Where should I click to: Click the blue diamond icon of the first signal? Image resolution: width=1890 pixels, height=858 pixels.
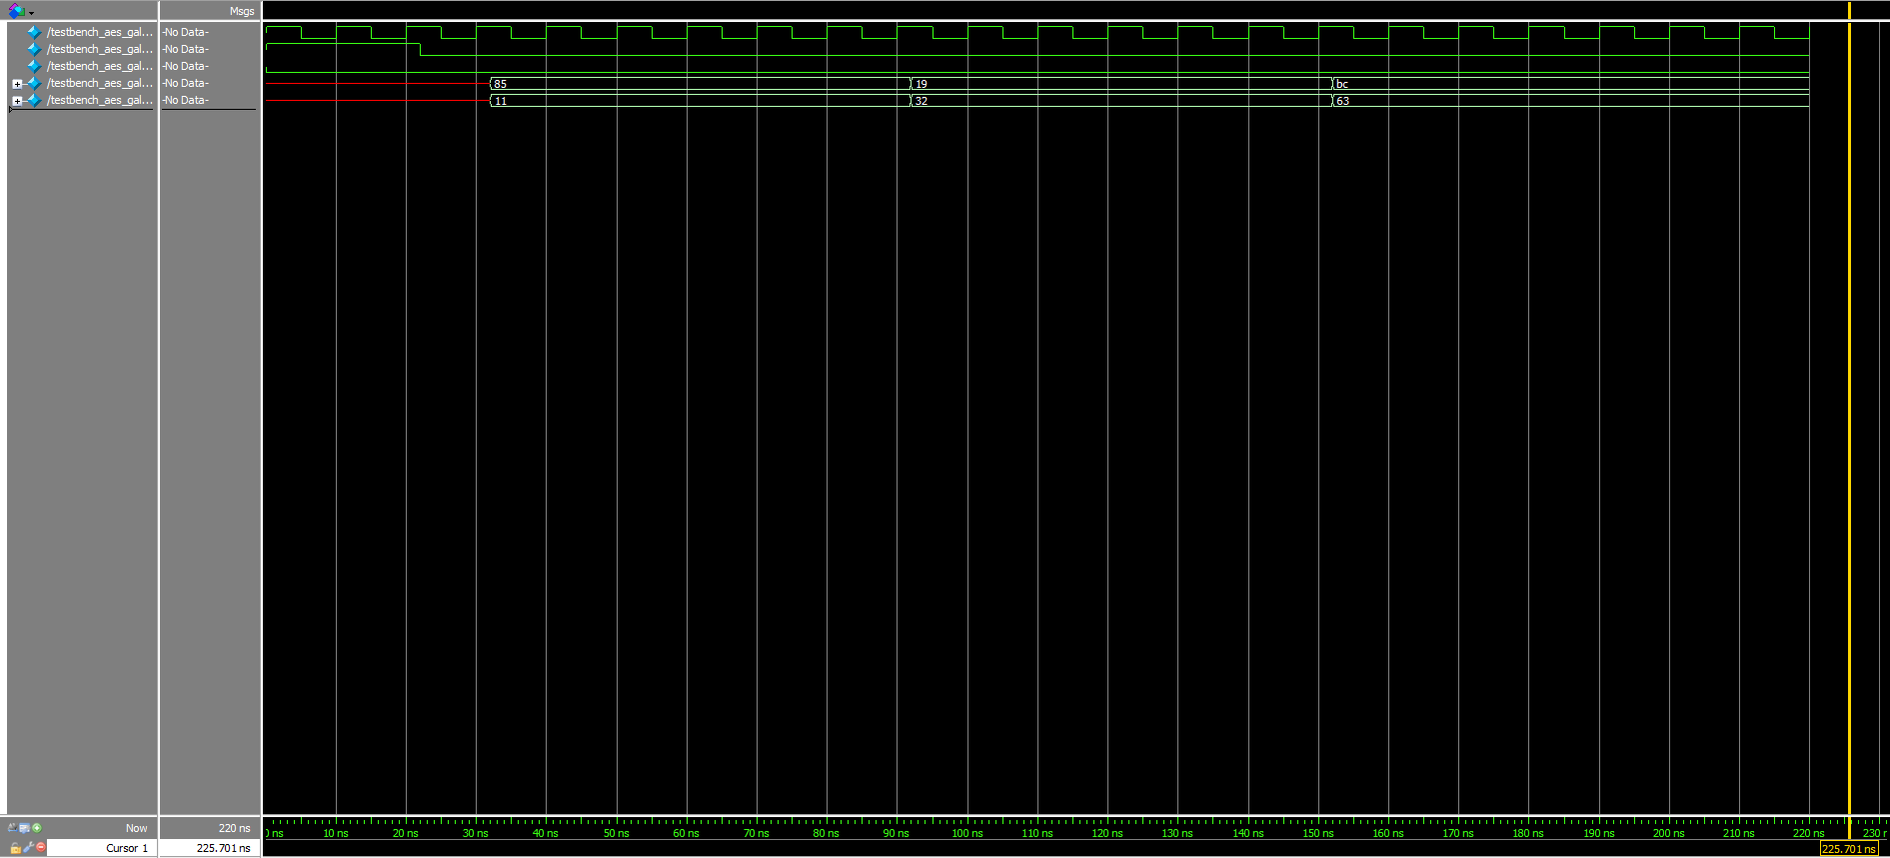click(x=34, y=32)
